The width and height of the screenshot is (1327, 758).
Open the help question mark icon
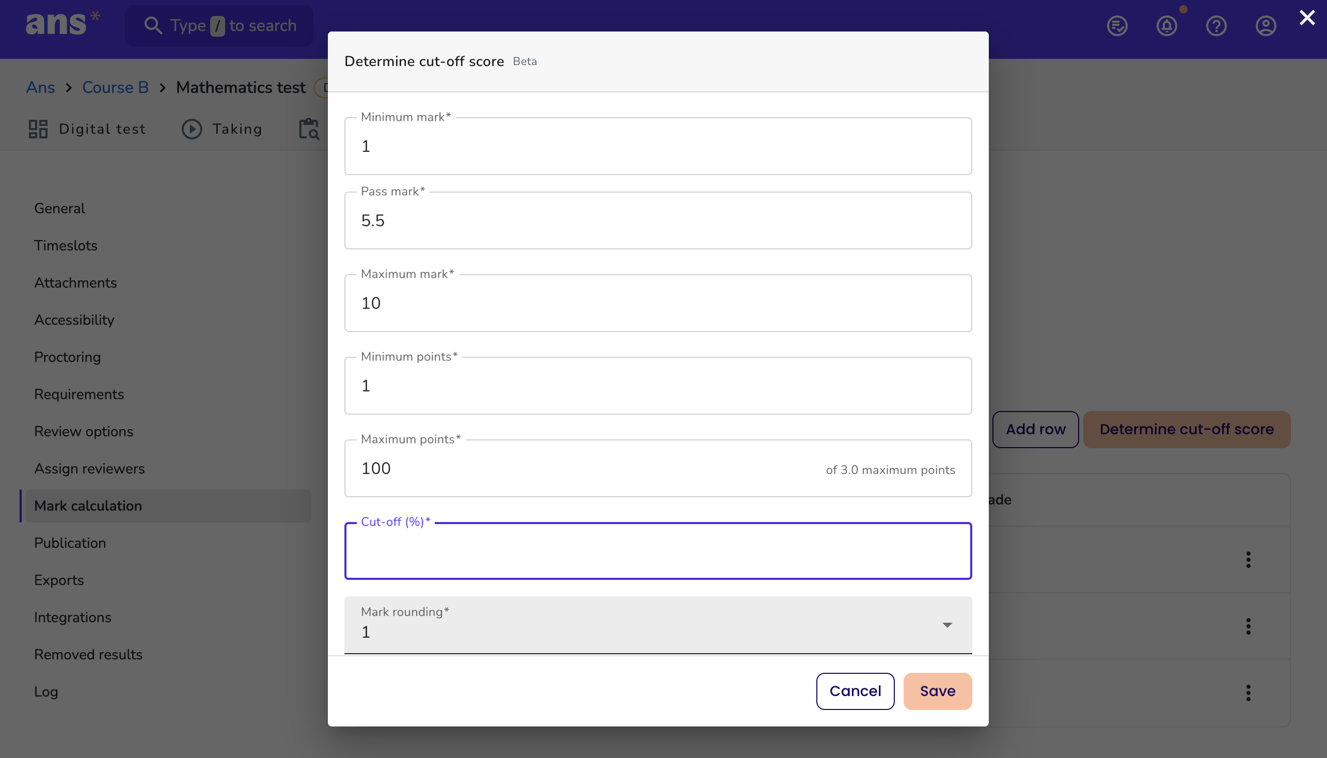click(x=1217, y=25)
